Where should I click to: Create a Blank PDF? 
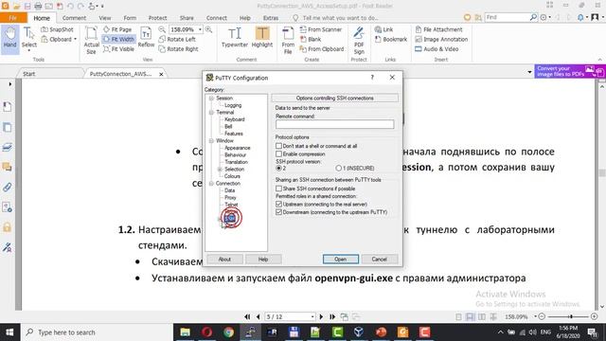click(311, 39)
